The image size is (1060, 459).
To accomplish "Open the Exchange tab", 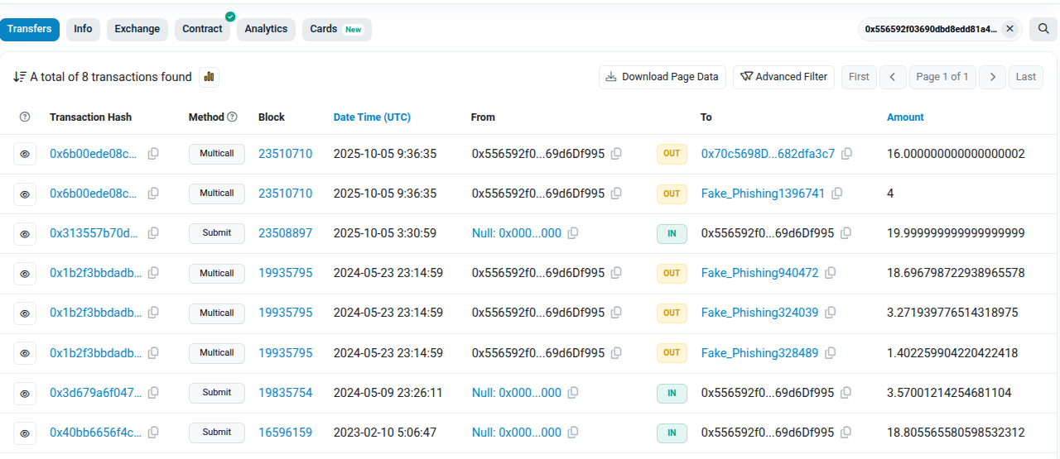I will click(137, 29).
